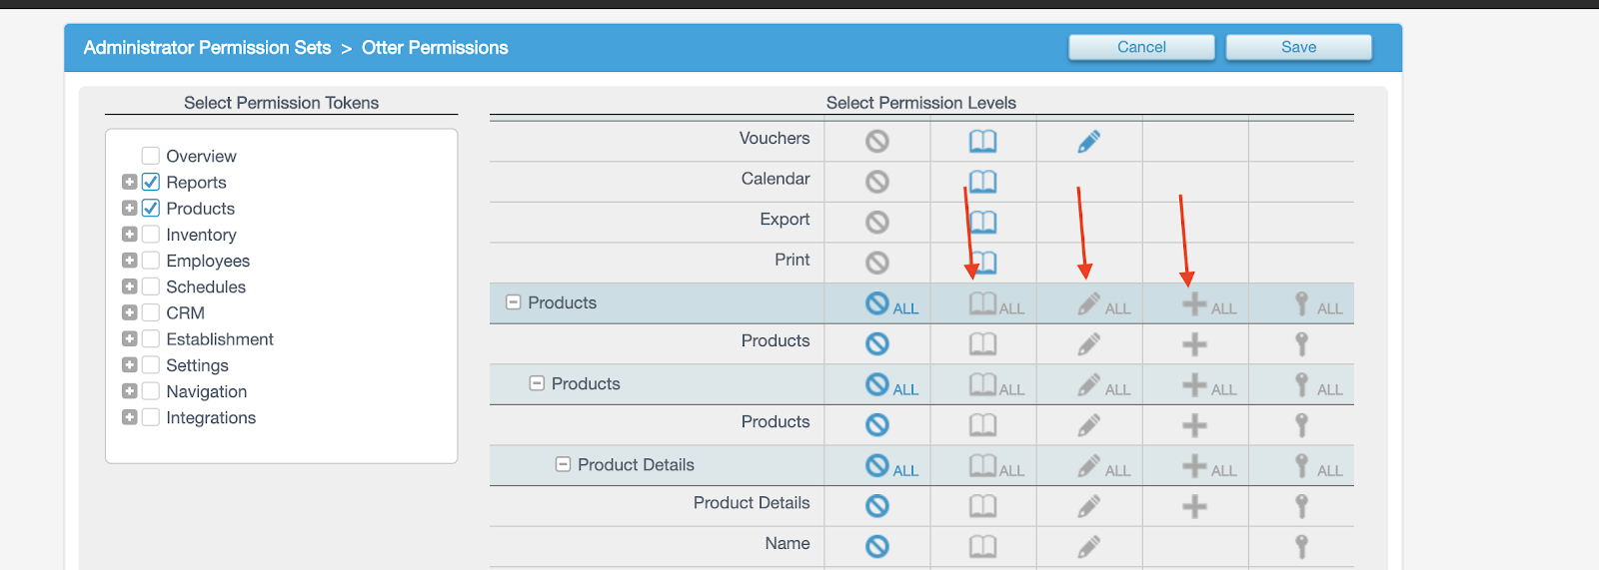Click the key ALL icon in Product Details header
This screenshot has height=570, width=1599.
1301,466
